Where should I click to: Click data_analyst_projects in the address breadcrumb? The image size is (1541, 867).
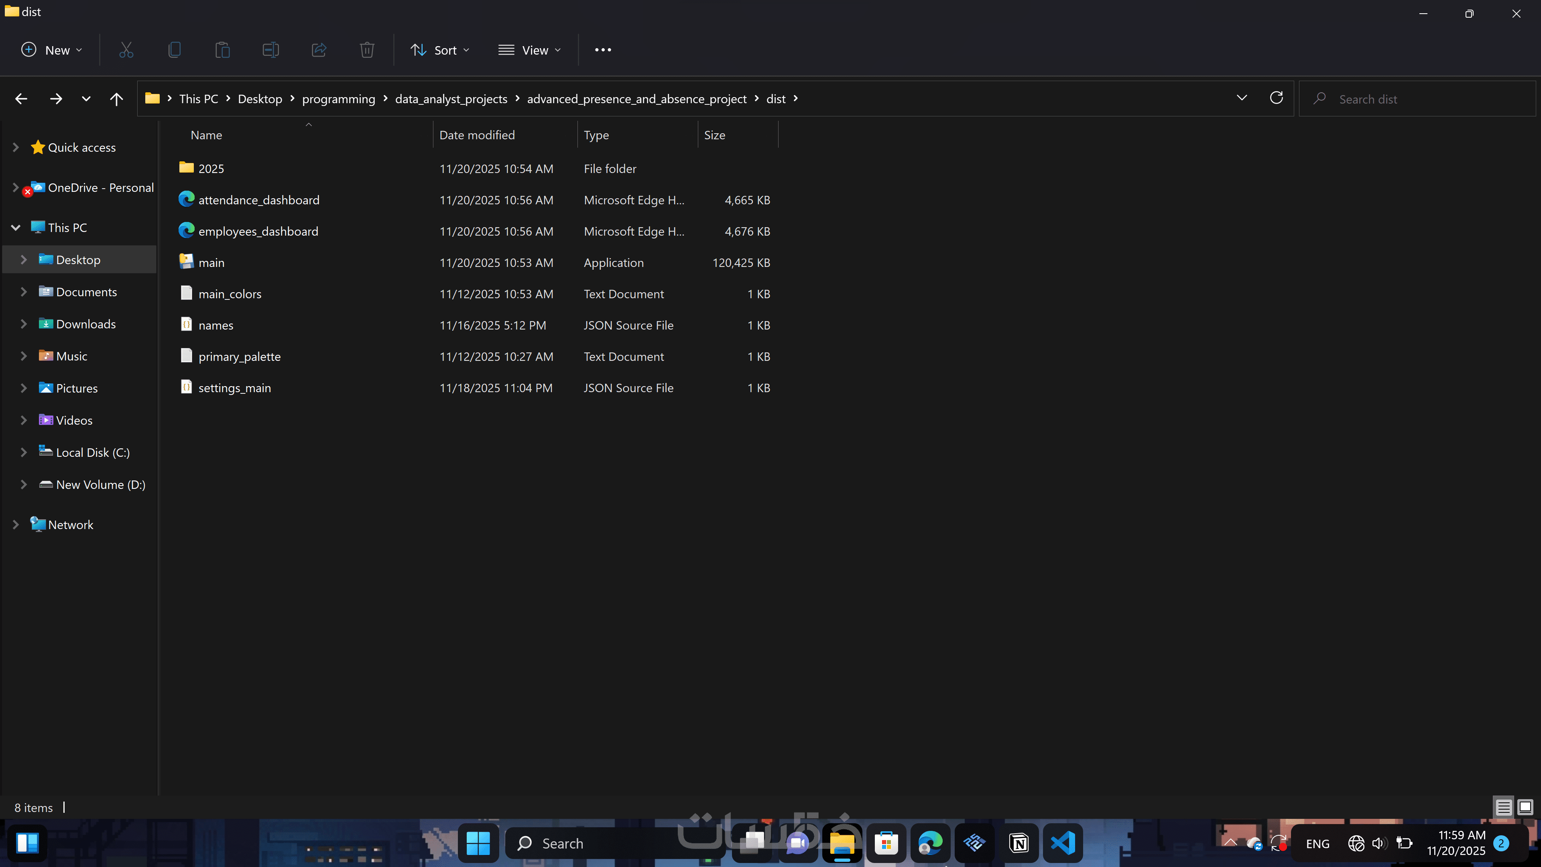coord(451,99)
